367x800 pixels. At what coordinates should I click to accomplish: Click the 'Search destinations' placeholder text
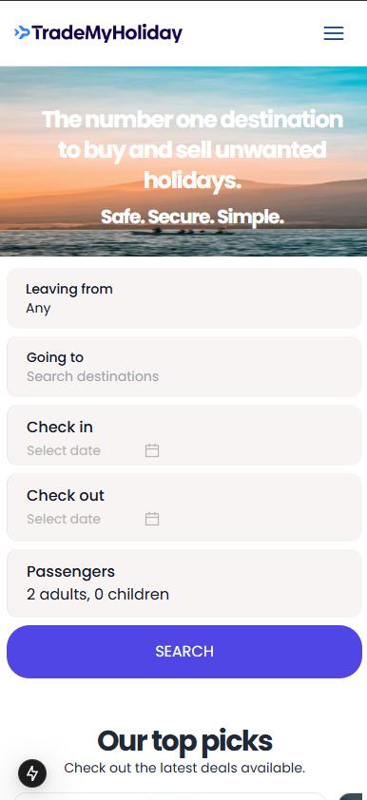(92, 376)
